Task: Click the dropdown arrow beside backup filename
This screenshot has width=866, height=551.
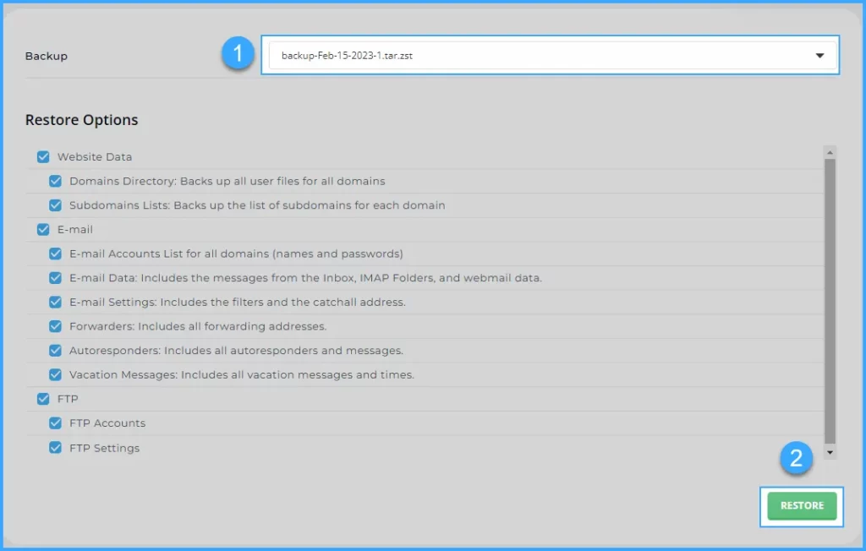Action: tap(819, 56)
